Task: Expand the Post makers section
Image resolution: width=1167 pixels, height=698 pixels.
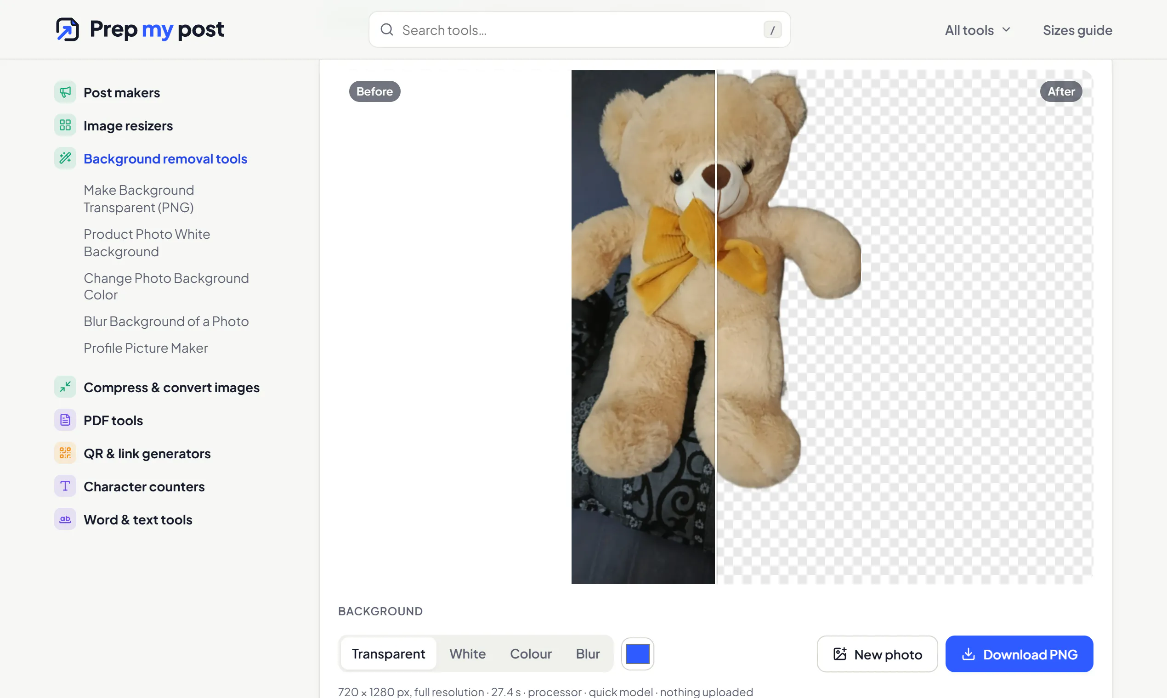Action: [x=121, y=93]
